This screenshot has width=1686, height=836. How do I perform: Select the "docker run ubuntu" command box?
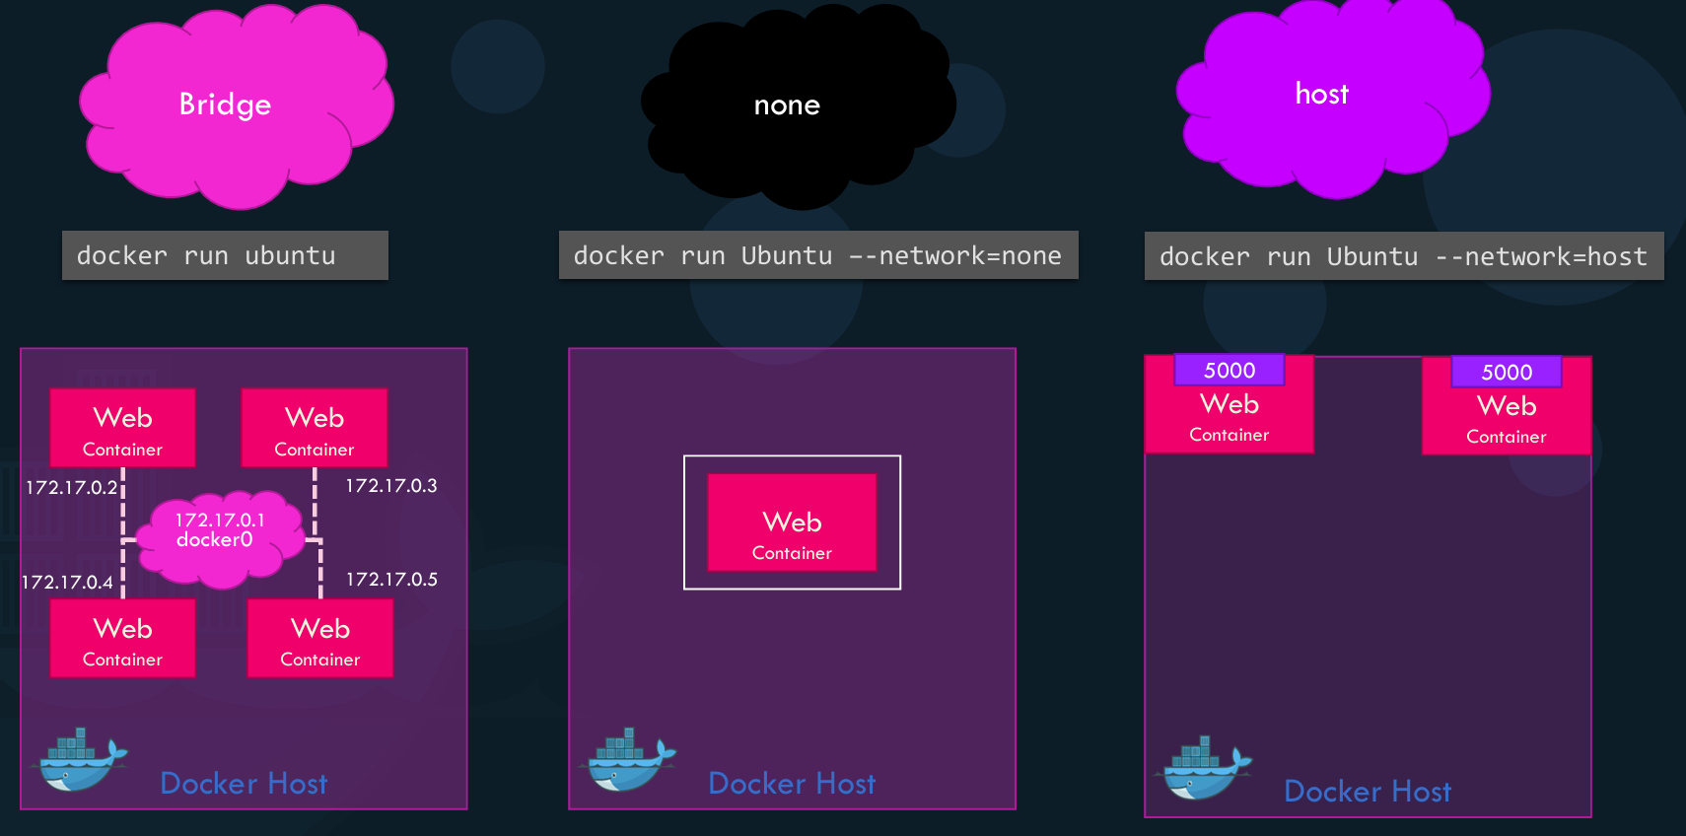click(225, 255)
